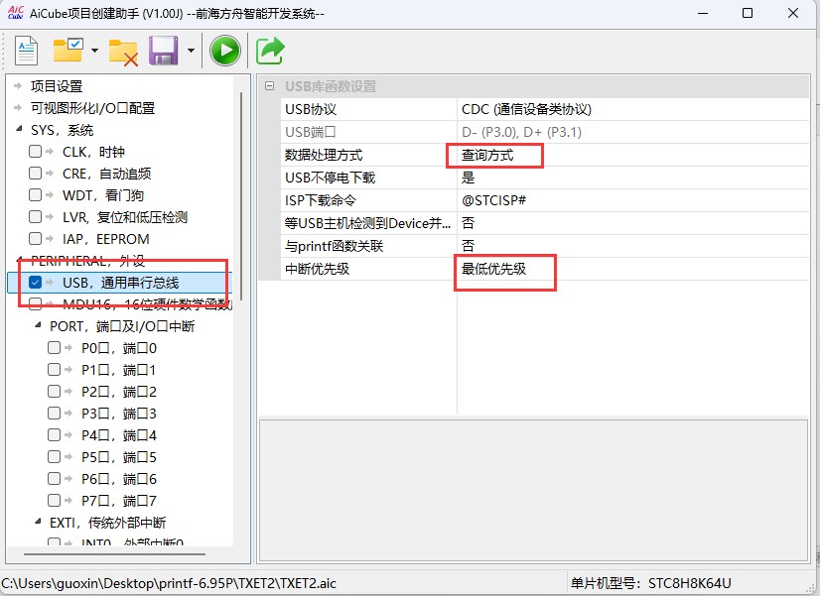Enable the P7口 端口7 checkbox
This screenshot has height=596, width=820.
pyautogui.click(x=54, y=501)
